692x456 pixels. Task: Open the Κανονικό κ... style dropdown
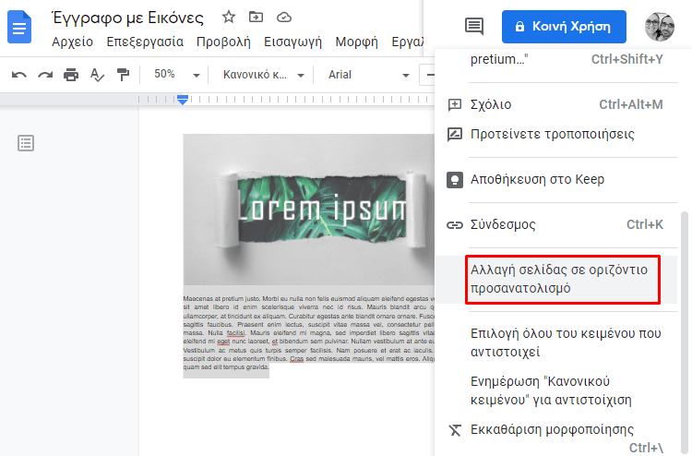(263, 75)
